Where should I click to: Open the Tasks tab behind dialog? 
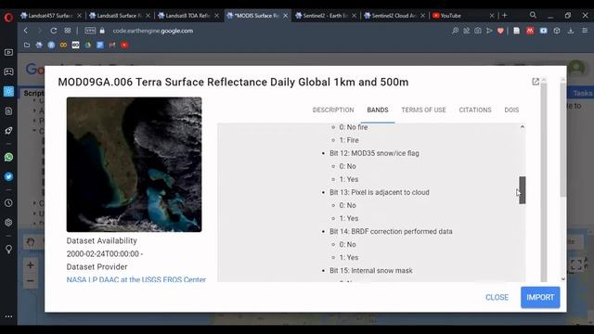[x=582, y=93]
